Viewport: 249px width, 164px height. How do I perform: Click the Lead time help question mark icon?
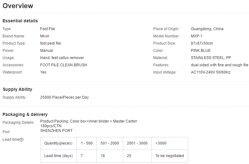pos(21,139)
